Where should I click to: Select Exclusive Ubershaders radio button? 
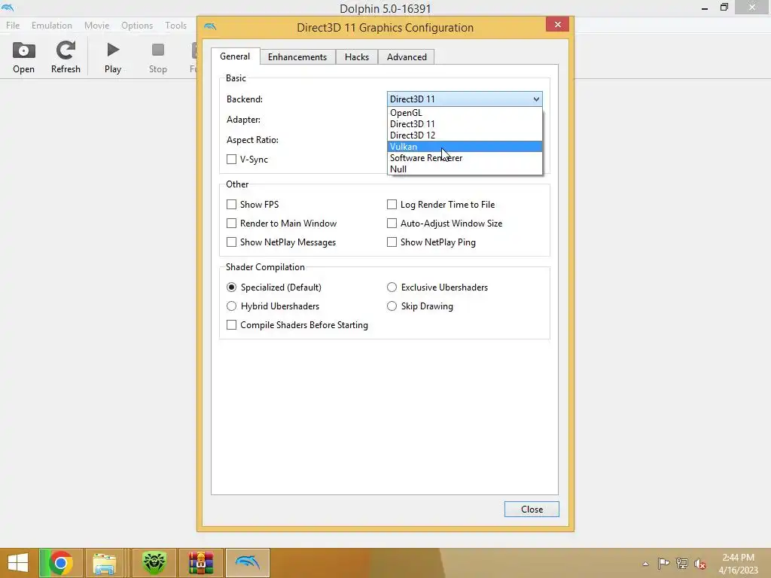coord(392,287)
